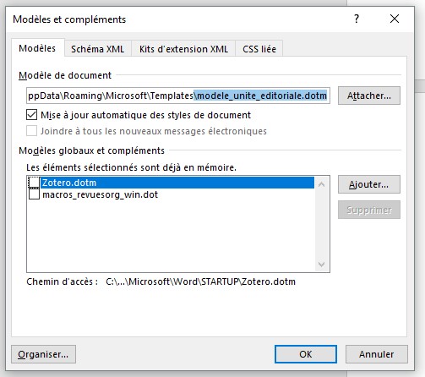Select the Zotero.dotm list entry
This screenshot has height=377, width=425.
pyautogui.click(x=177, y=183)
